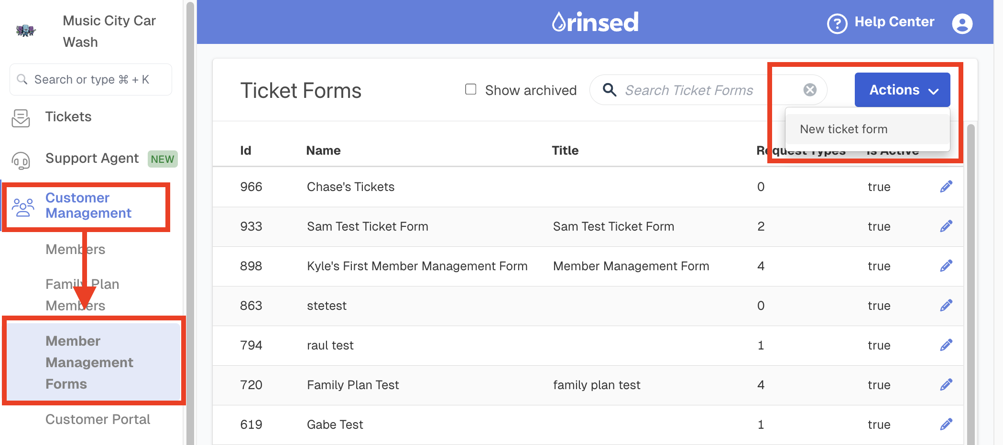Click the rinsed logo in the header
The height and width of the screenshot is (445, 1003).
(x=595, y=22)
